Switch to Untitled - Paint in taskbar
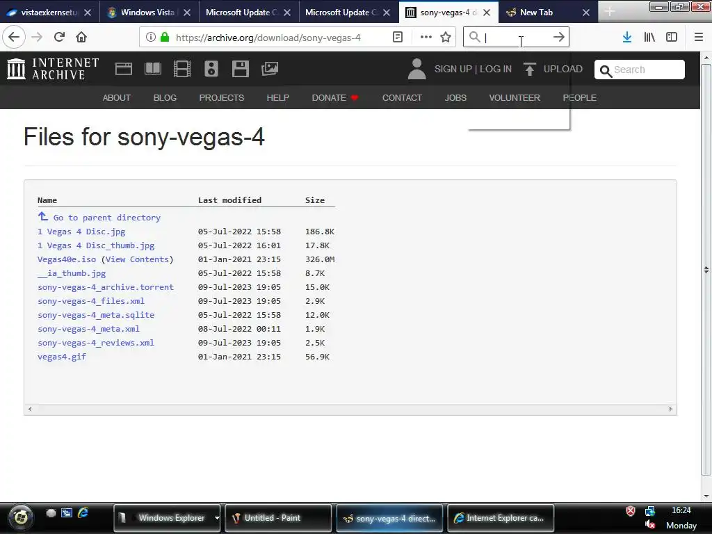This screenshot has width=712, height=534. (x=278, y=518)
